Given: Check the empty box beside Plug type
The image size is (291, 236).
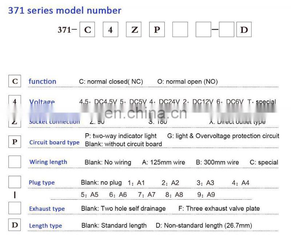Looking at the screenshot, I should coord(15,182).
